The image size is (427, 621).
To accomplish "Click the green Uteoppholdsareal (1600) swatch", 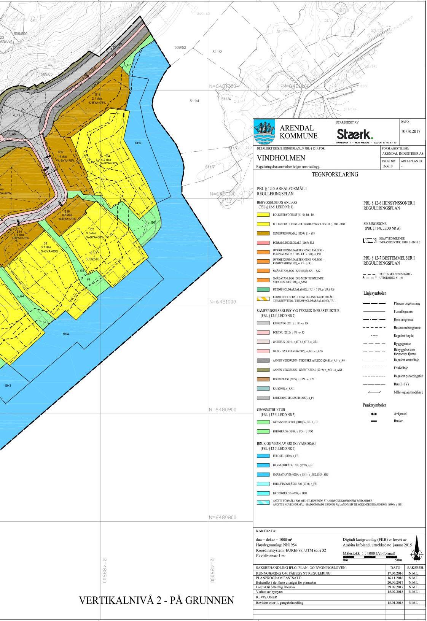I will [263, 289].
